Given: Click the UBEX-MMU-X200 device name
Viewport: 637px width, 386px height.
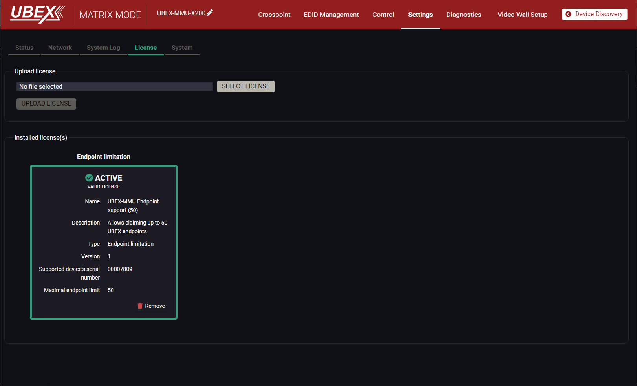Looking at the screenshot, I should tap(181, 13).
